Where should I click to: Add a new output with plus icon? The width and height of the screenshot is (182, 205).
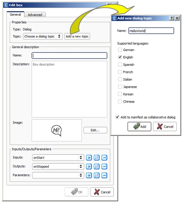pos(89,166)
